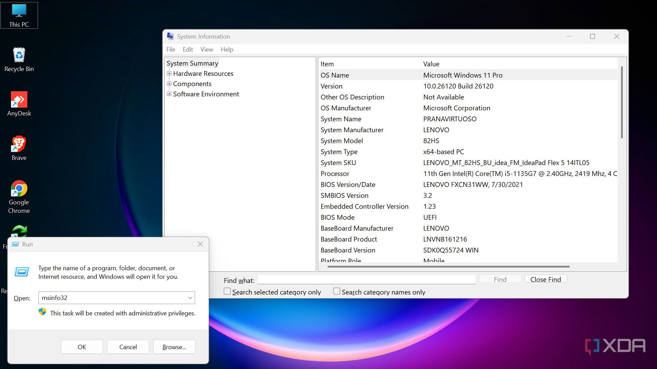657x369 pixels.
Task: Enable Search category names only checkbox
Action: [337, 291]
